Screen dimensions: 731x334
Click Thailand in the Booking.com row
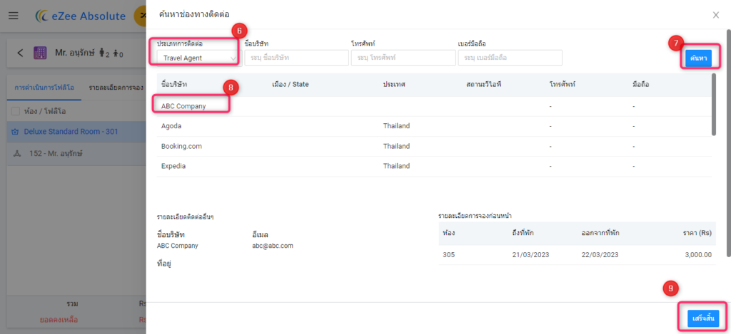[x=396, y=146]
